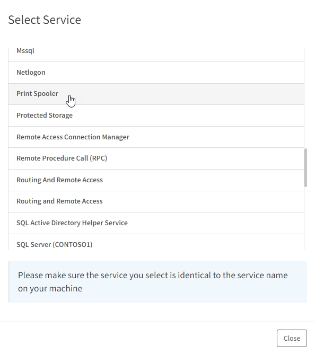Pick SQL Active Directory Helper Service
Viewport: 315px width, 355px height.
[156, 223]
